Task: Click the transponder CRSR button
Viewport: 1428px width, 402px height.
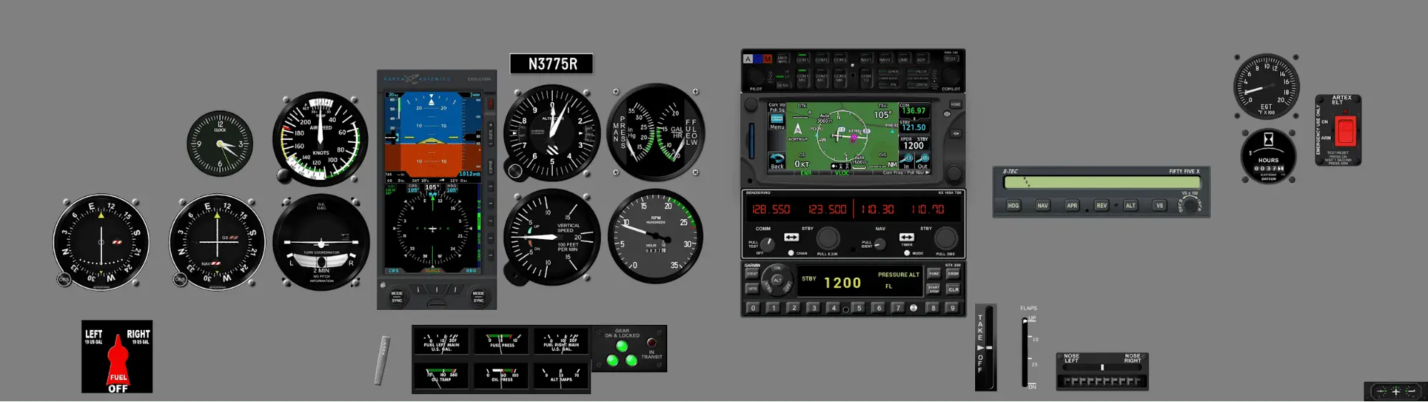Action: click(953, 273)
